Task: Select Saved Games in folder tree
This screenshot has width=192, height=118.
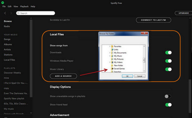Action: tap(119, 69)
